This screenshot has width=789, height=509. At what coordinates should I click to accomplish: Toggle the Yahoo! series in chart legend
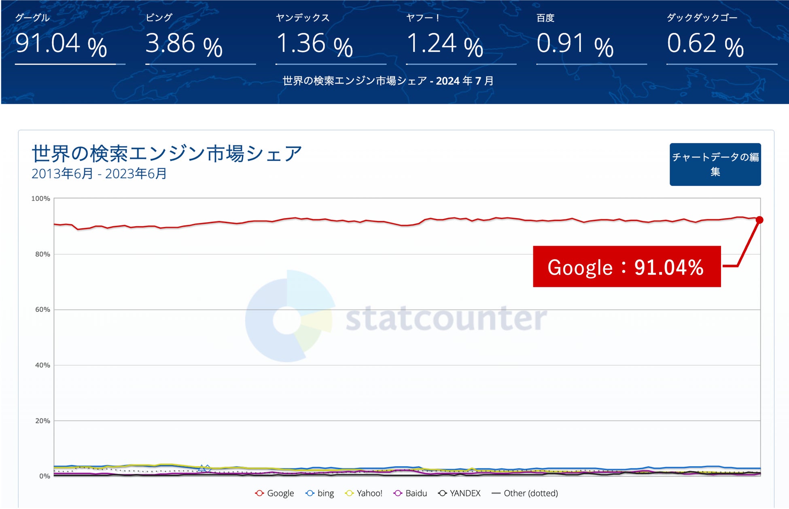[364, 493]
